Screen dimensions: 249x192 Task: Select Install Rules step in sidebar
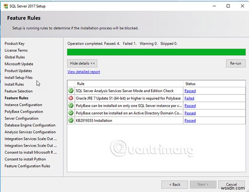[x=14, y=85]
